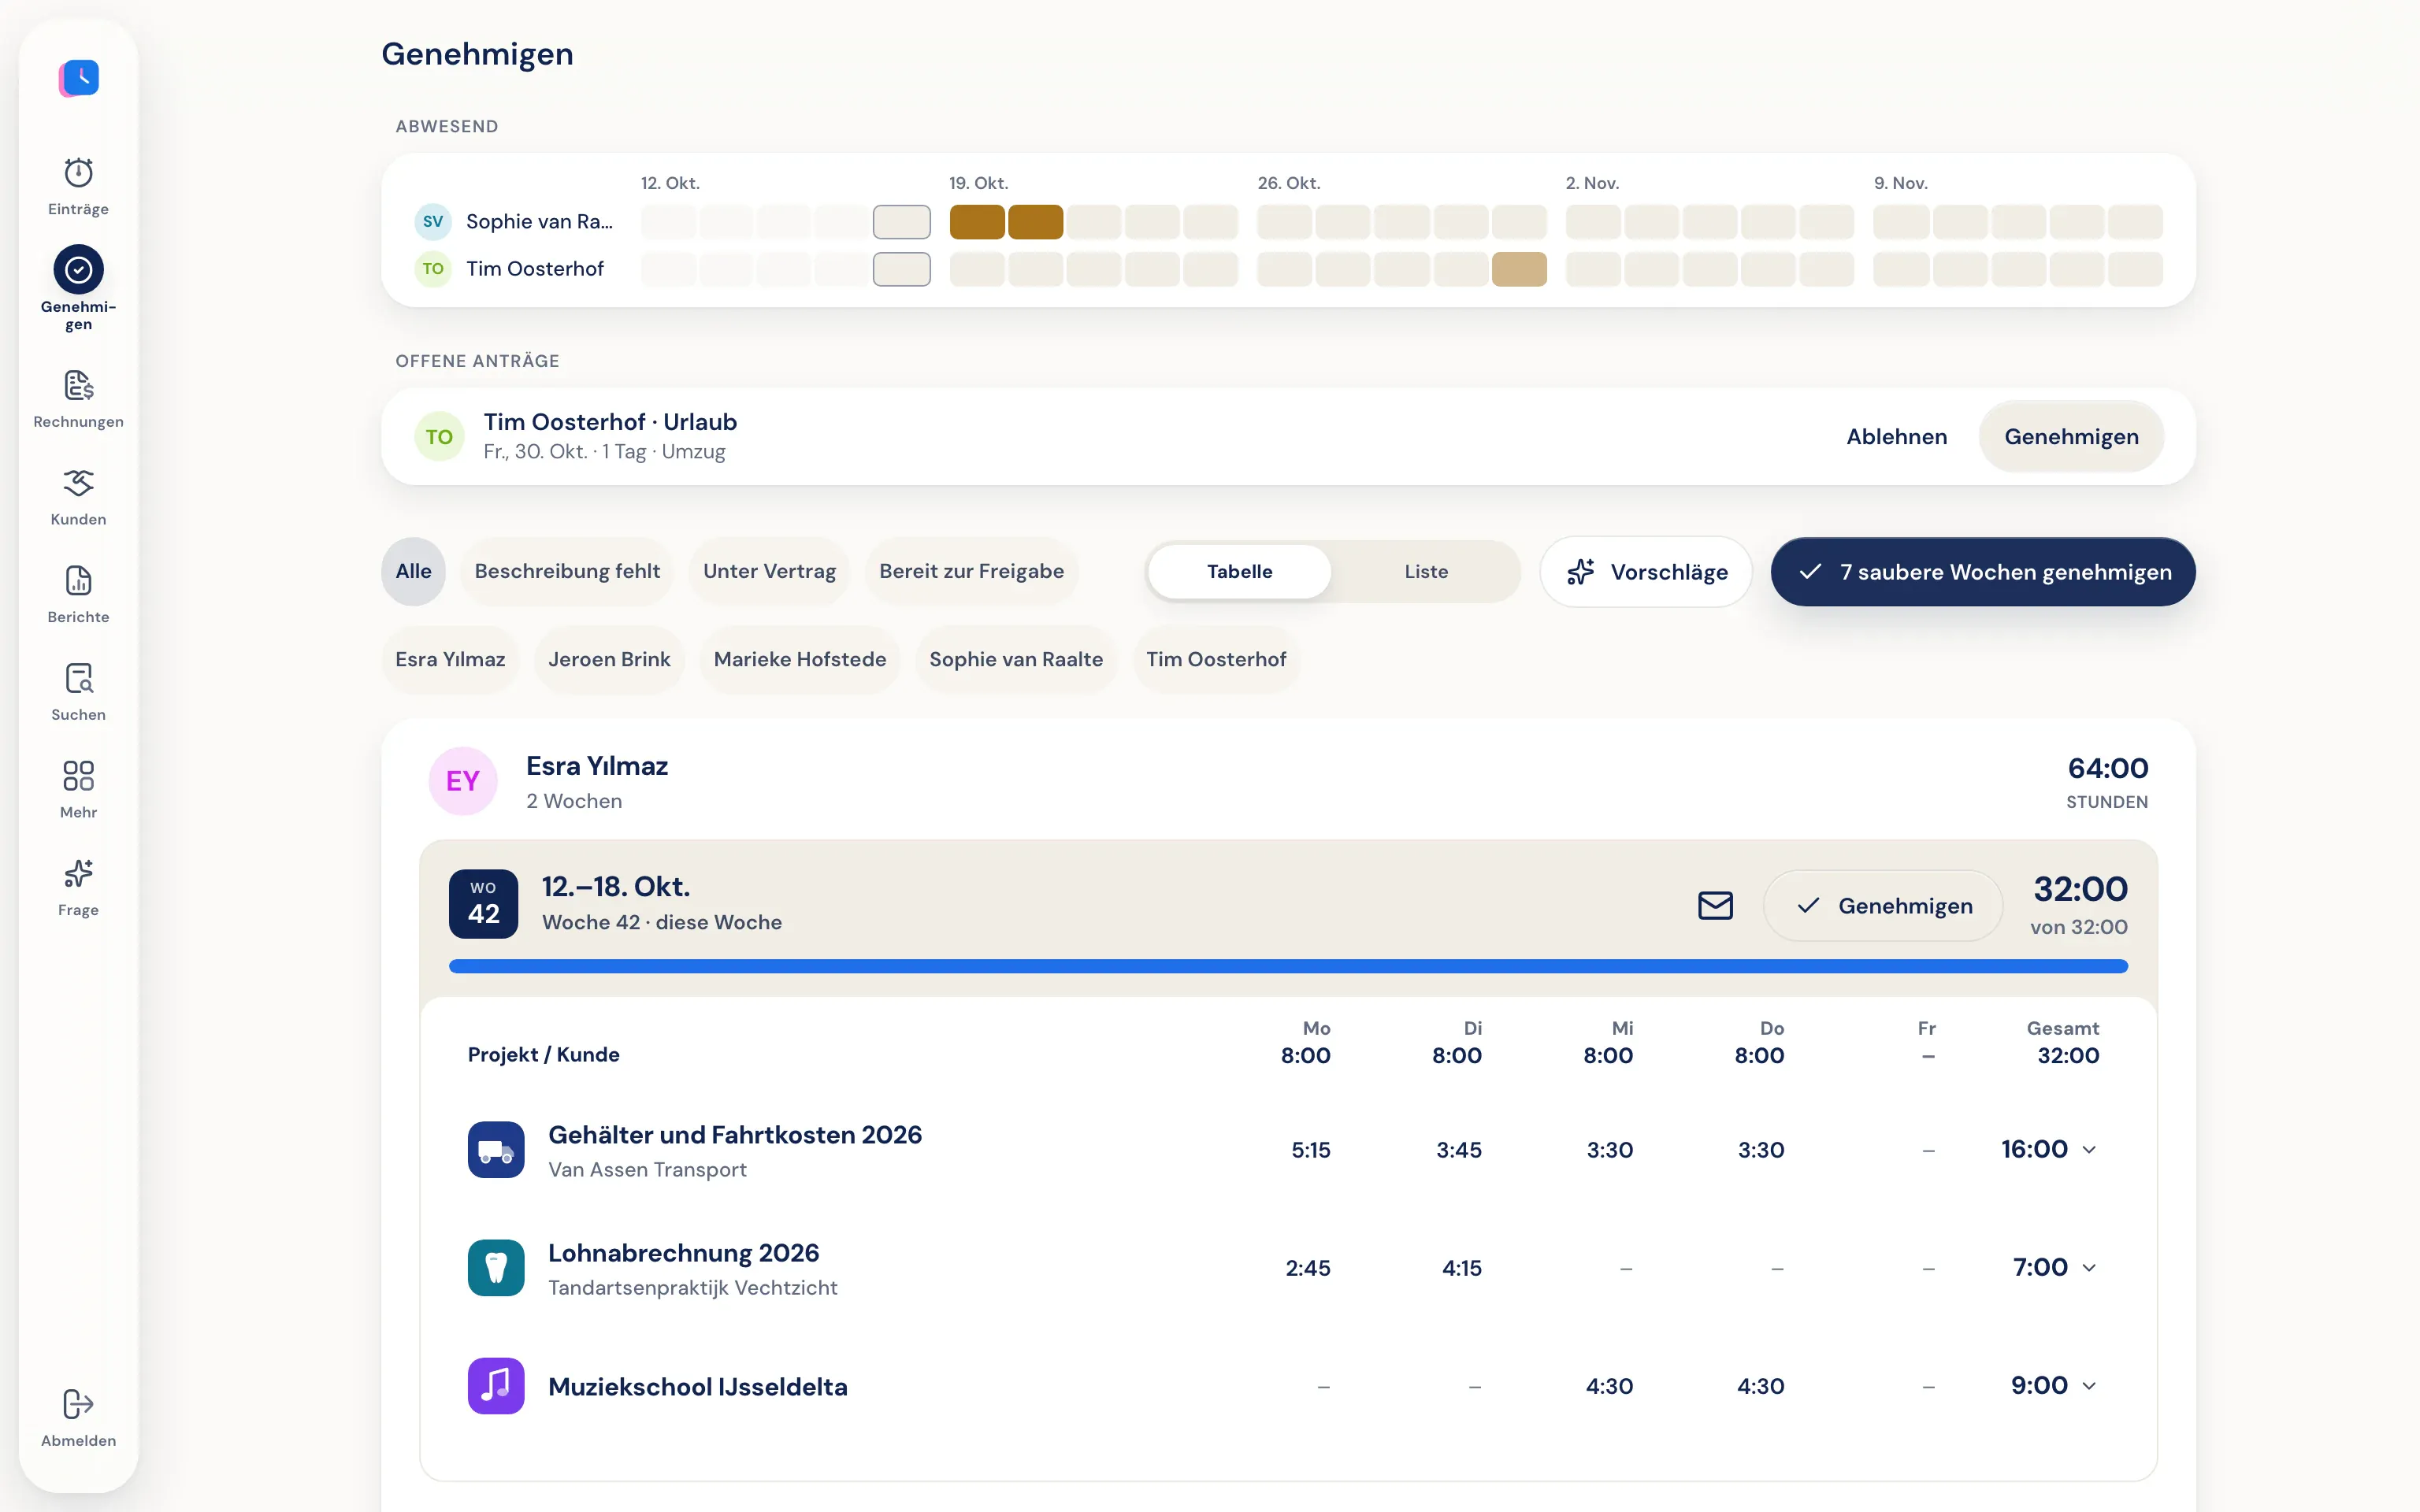Click the envelope icon for week 42
The image size is (2420, 1512).
point(1715,905)
